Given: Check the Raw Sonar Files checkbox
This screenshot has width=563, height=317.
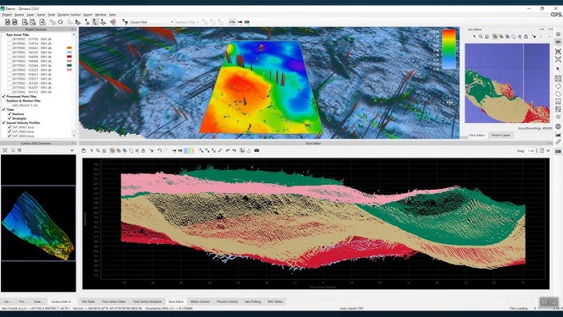Looking at the screenshot, I should [3, 34].
